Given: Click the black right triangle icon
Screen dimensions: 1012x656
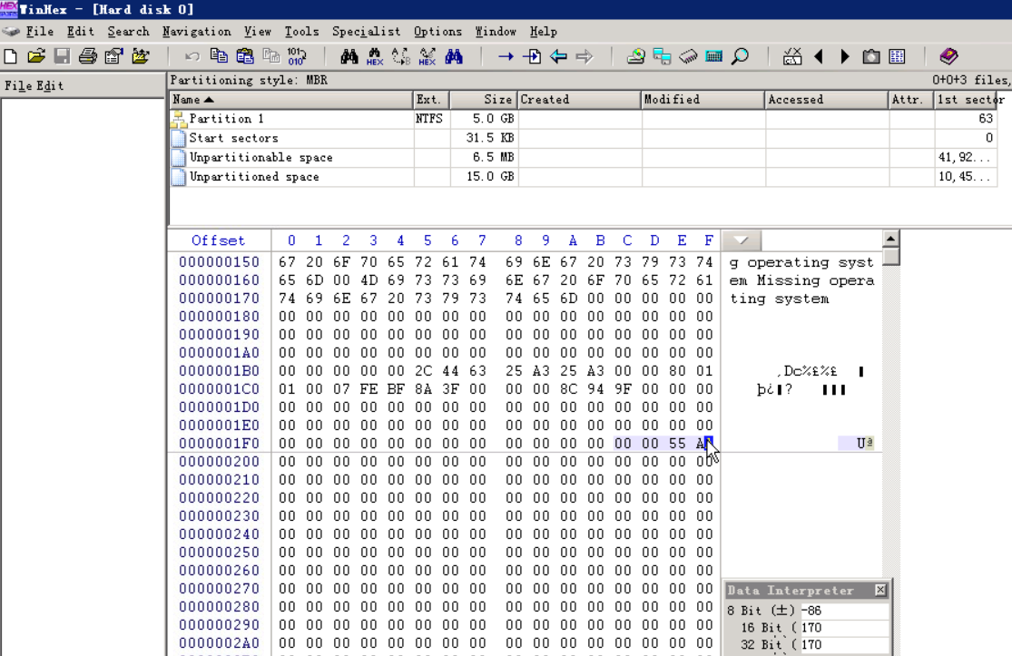Looking at the screenshot, I should coord(845,57).
